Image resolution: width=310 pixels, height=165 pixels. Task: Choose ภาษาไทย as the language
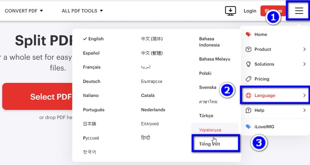point(208,101)
